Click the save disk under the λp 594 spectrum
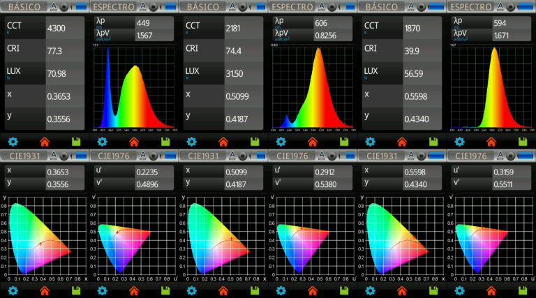This screenshot has height=298, width=536. point(523,142)
